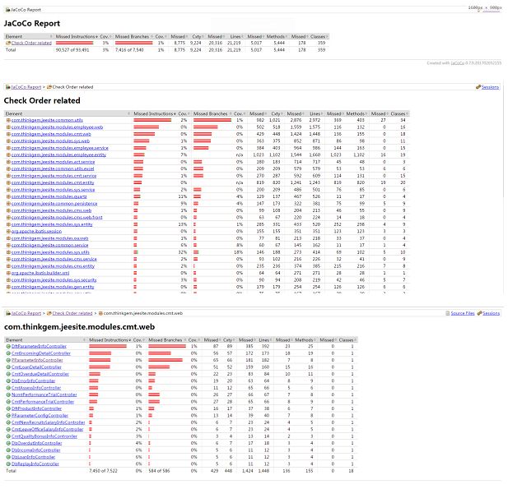This screenshot has width=508, height=489.
Task: Sort Check Order related table by Classes
Action: coord(399,113)
